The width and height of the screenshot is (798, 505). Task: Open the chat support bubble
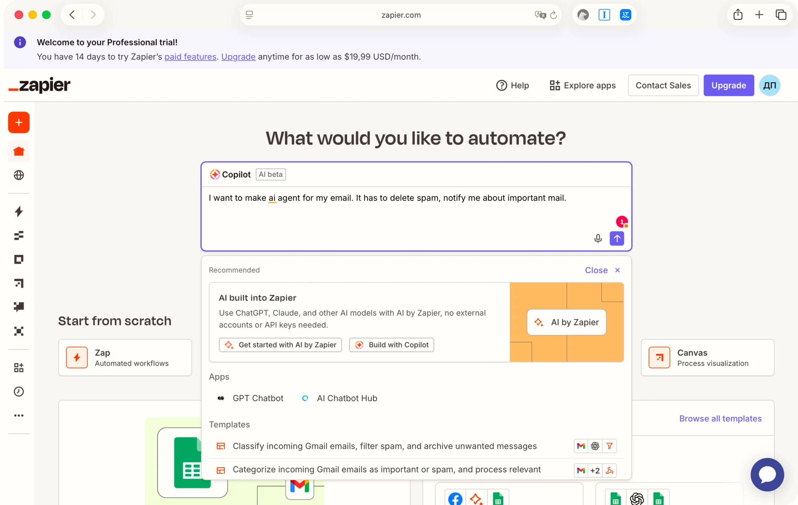coord(767,474)
